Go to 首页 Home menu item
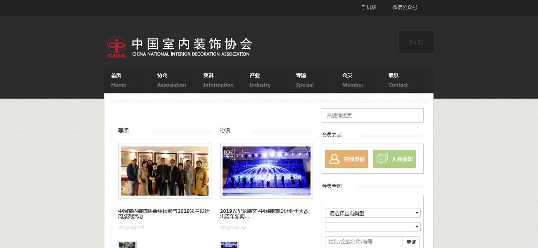Viewport: 538px width, 248px height. pos(127,80)
